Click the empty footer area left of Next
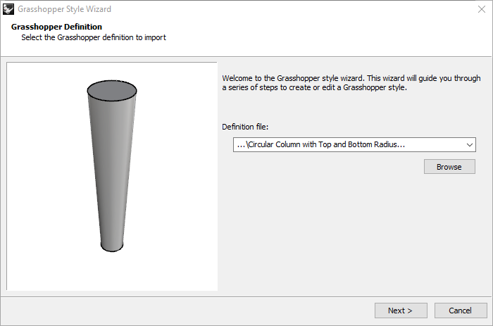Screen dimensions: 493x326 [x=190, y=311]
